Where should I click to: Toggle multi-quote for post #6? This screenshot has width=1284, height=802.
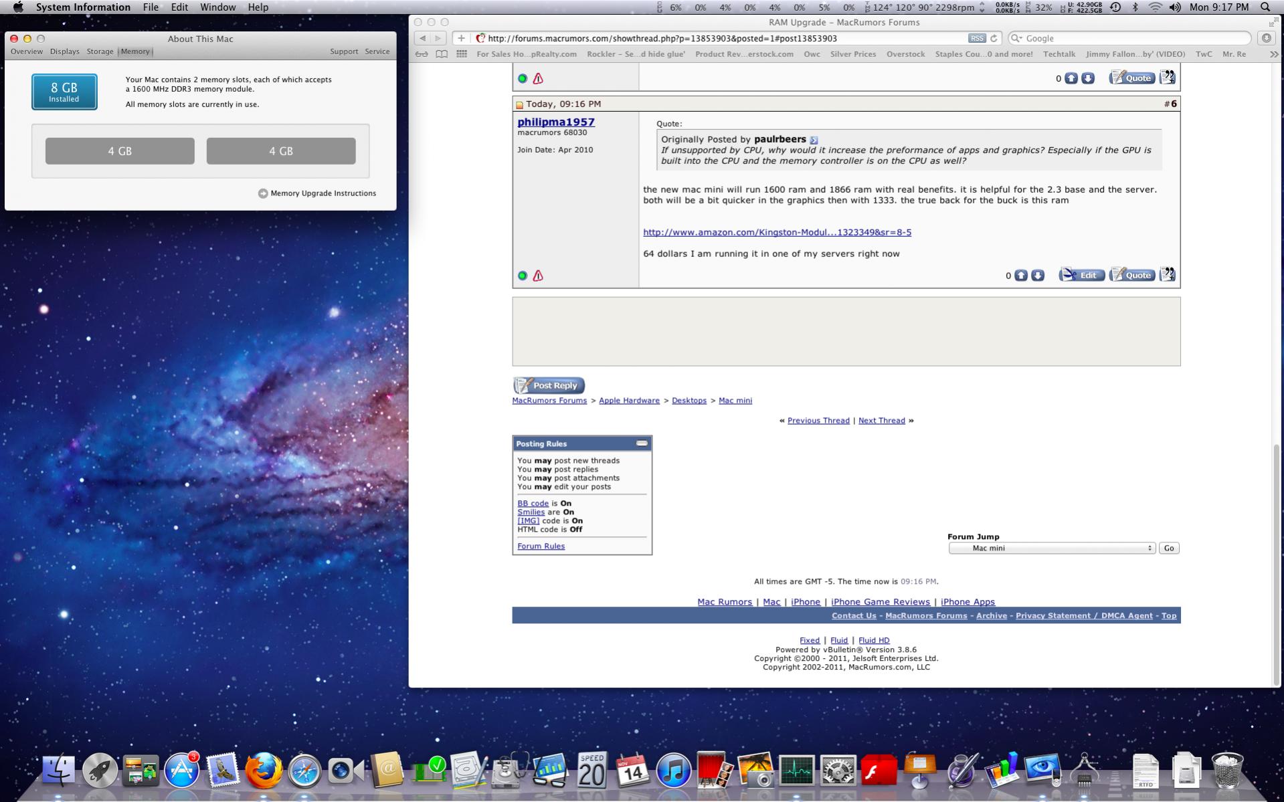(x=1168, y=274)
